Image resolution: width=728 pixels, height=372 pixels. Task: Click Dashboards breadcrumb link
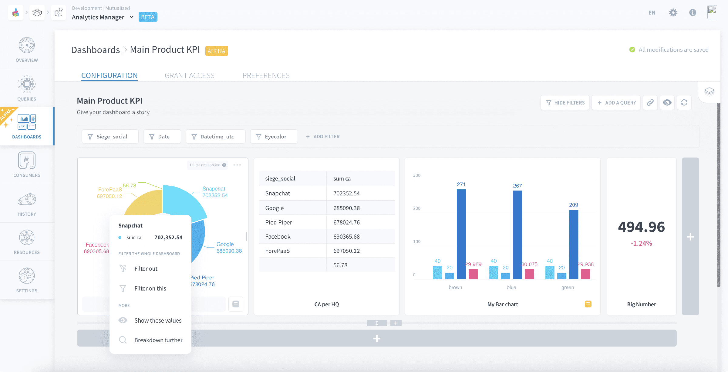(96, 50)
